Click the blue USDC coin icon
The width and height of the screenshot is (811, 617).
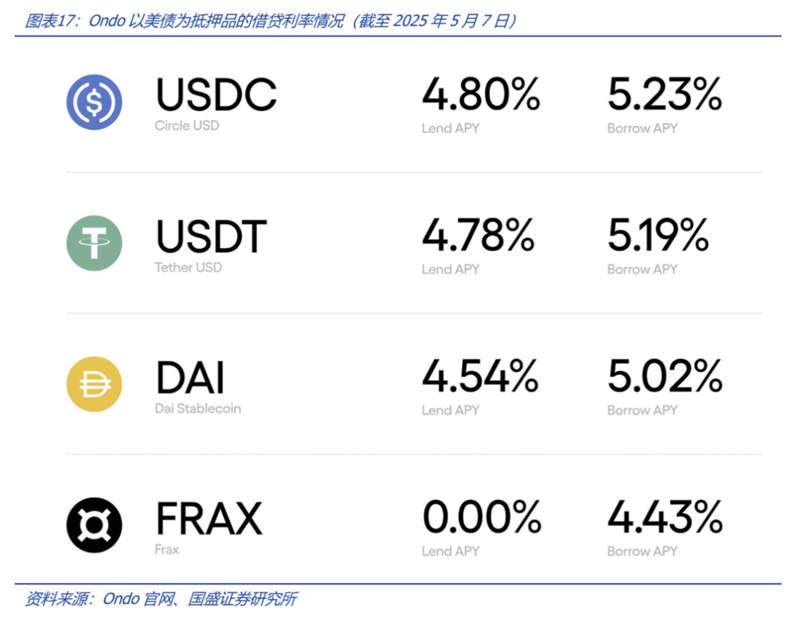click(x=94, y=102)
